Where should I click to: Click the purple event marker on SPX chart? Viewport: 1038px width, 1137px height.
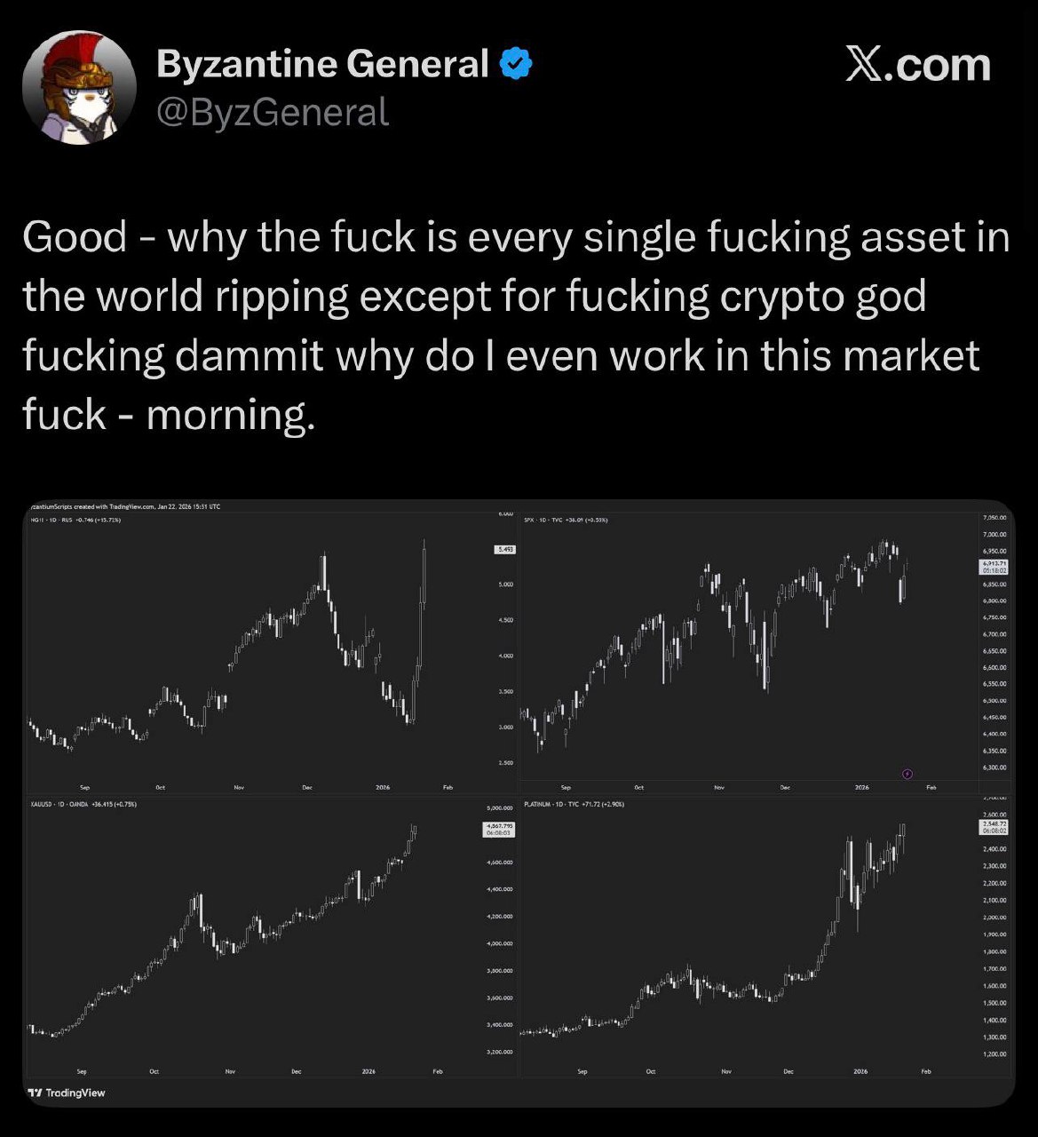point(907,774)
